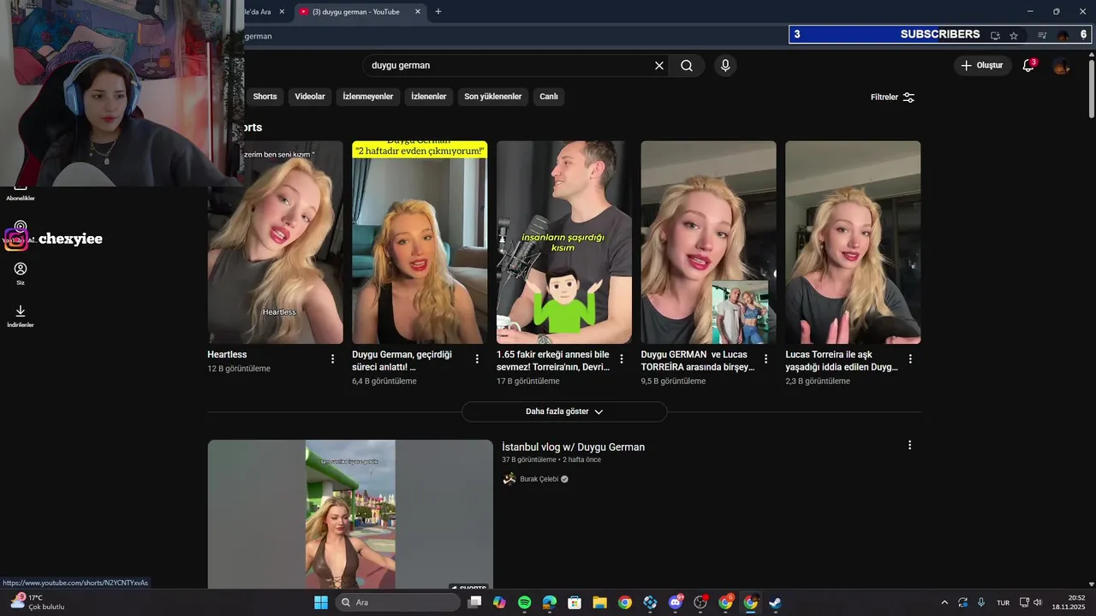The width and height of the screenshot is (1096, 616).
Task: Open the YouTube account avatar menu
Action: [x=1061, y=66]
